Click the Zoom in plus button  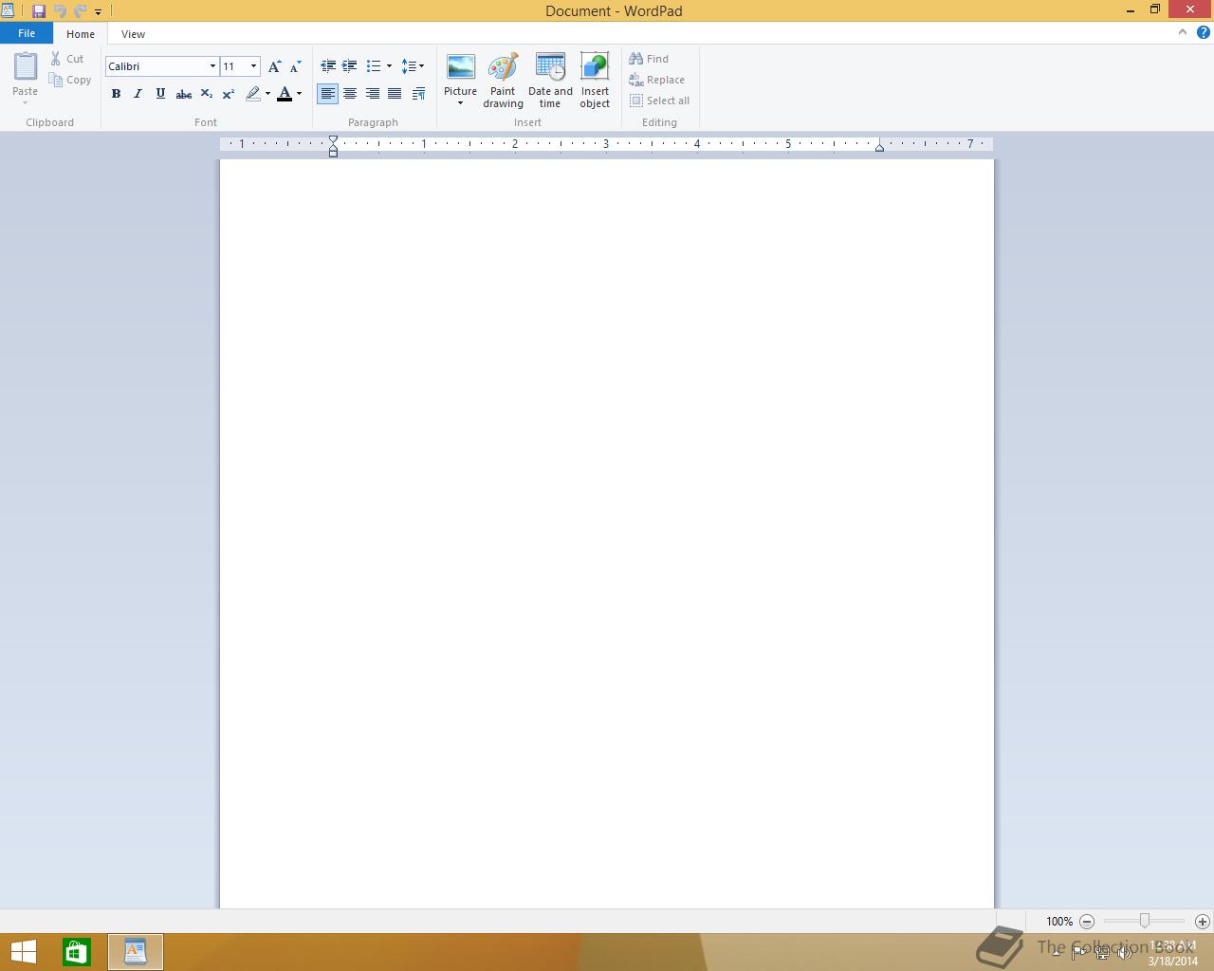pyautogui.click(x=1203, y=921)
